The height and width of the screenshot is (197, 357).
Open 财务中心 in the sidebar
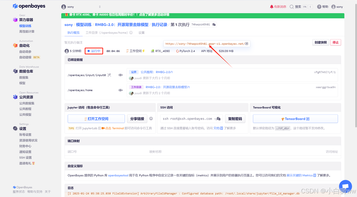coord(25,146)
